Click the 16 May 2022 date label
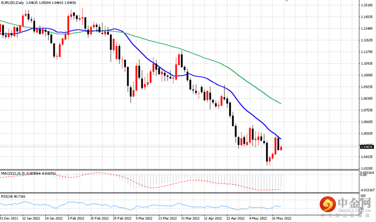 pyautogui.click(x=281, y=218)
